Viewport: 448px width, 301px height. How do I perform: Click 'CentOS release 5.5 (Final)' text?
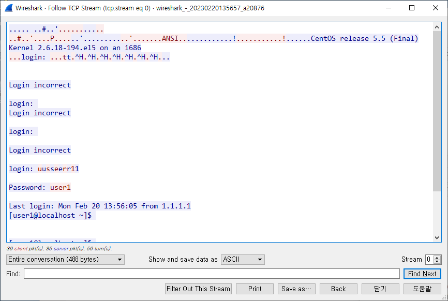point(365,38)
